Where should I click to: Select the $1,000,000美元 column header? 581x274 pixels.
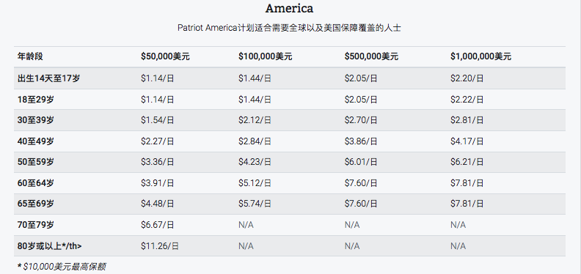pyautogui.click(x=481, y=56)
